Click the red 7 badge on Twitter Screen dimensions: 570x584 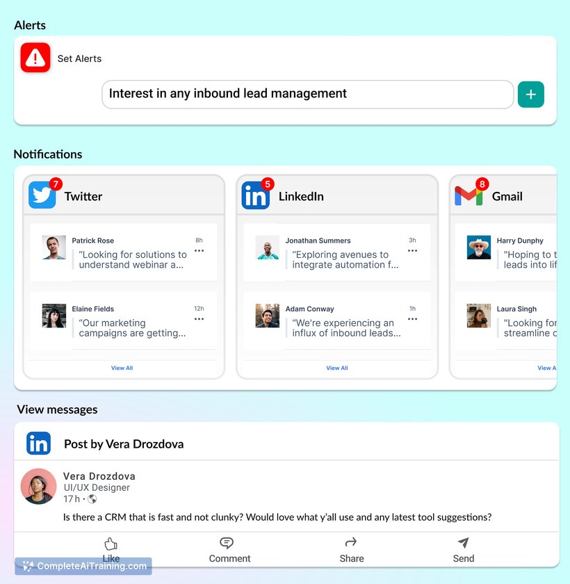pyautogui.click(x=56, y=184)
